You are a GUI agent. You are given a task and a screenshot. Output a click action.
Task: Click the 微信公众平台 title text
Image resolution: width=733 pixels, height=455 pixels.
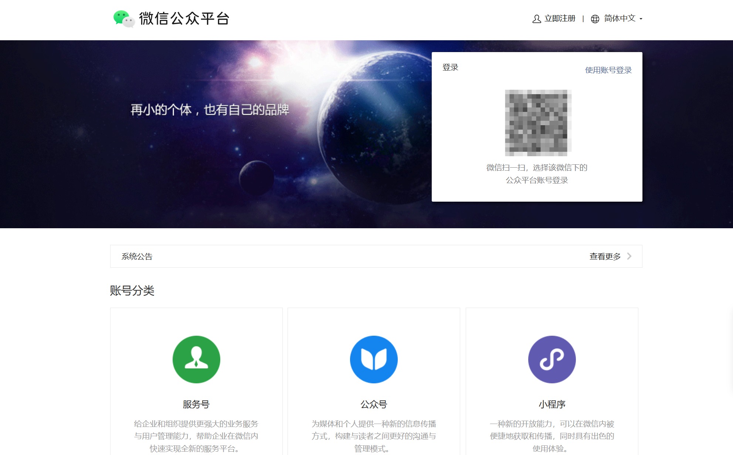pyautogui.click(x=184, y=18)
